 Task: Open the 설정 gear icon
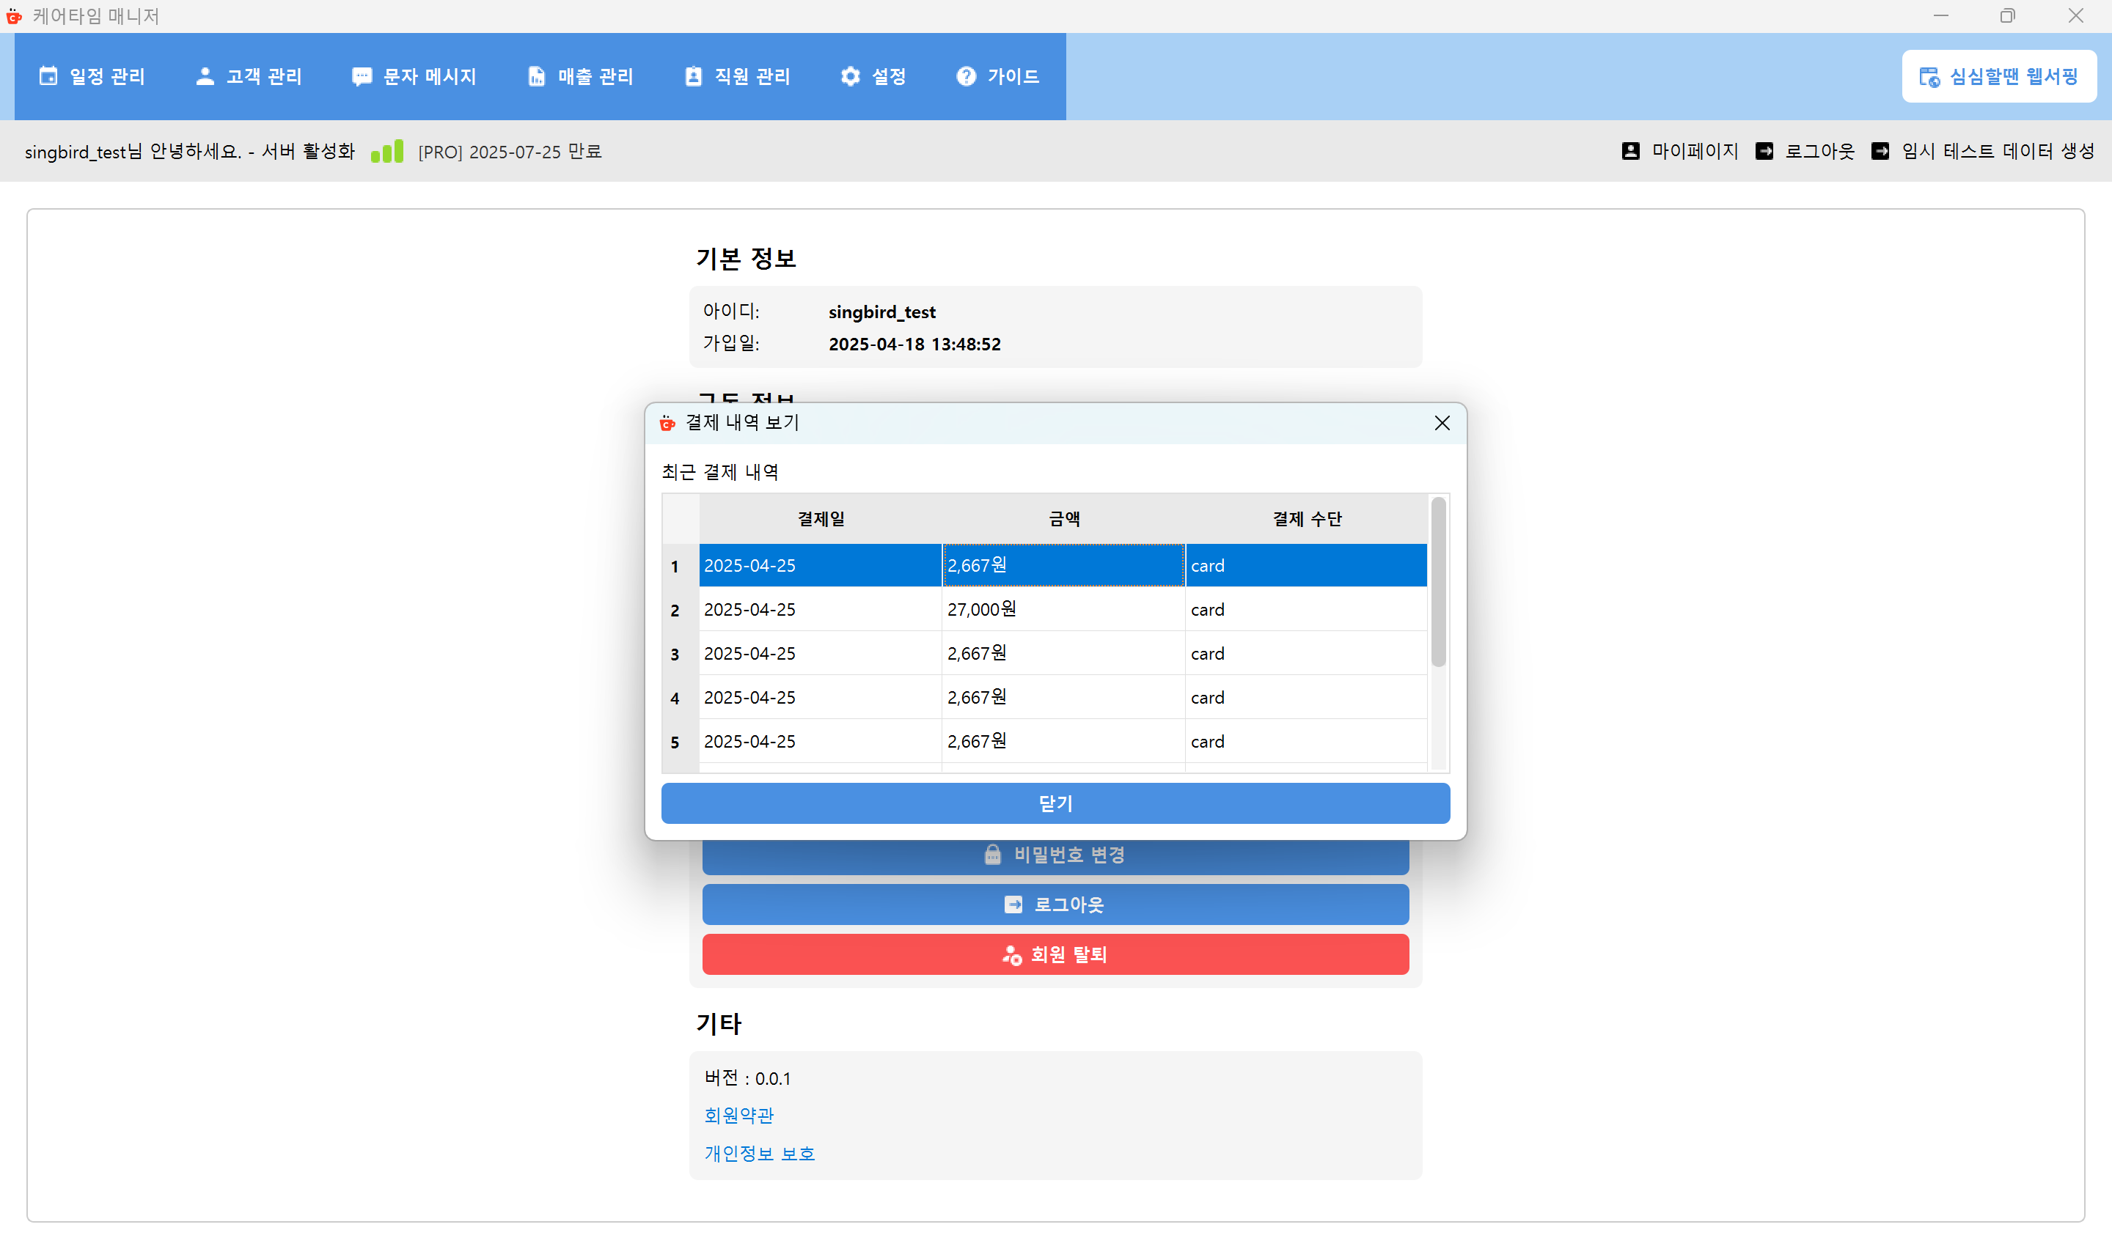click(850, 75)
